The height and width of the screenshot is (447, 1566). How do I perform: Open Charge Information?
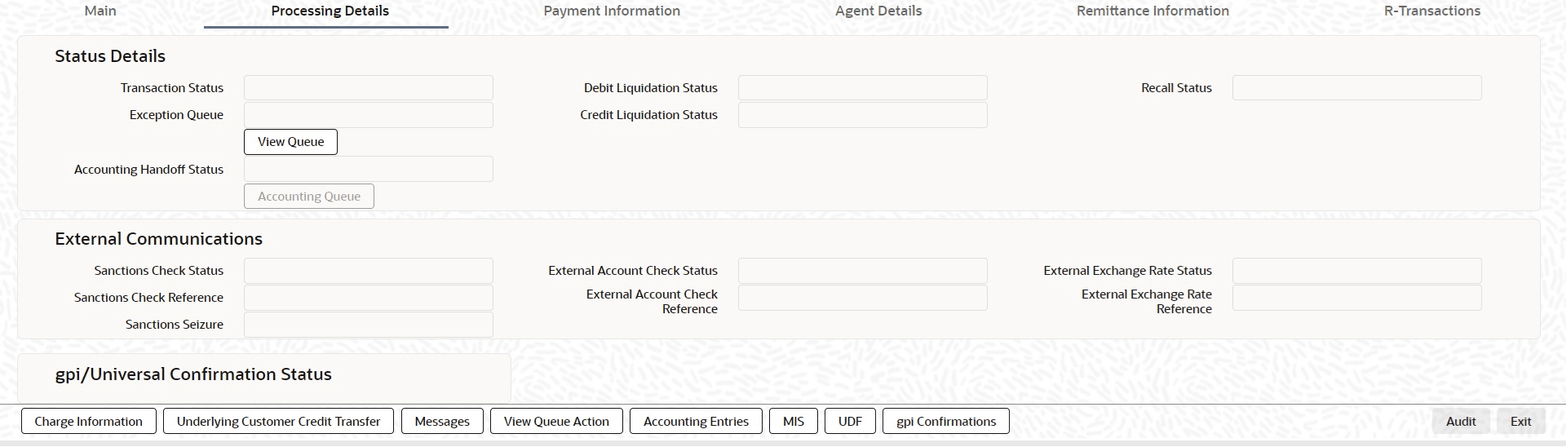[x=88, y=422]
